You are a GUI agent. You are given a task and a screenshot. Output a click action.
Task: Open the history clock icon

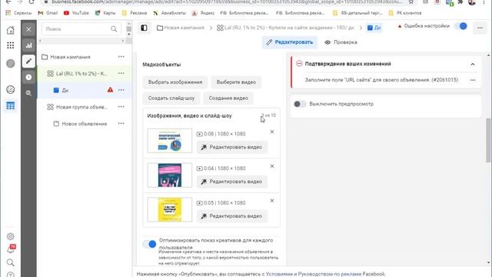(28, 77)
